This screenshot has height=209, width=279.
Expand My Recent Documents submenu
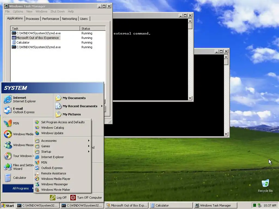pyautogui.click(x=79, y=106)
